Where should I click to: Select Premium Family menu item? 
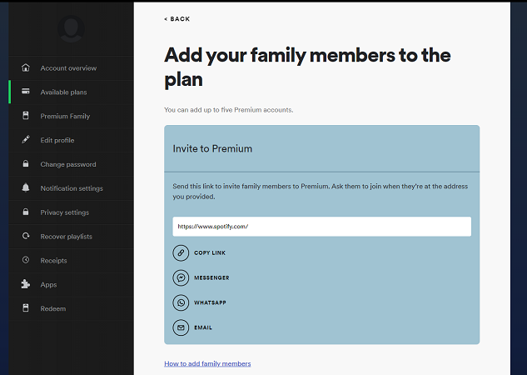tap(65, 117)
